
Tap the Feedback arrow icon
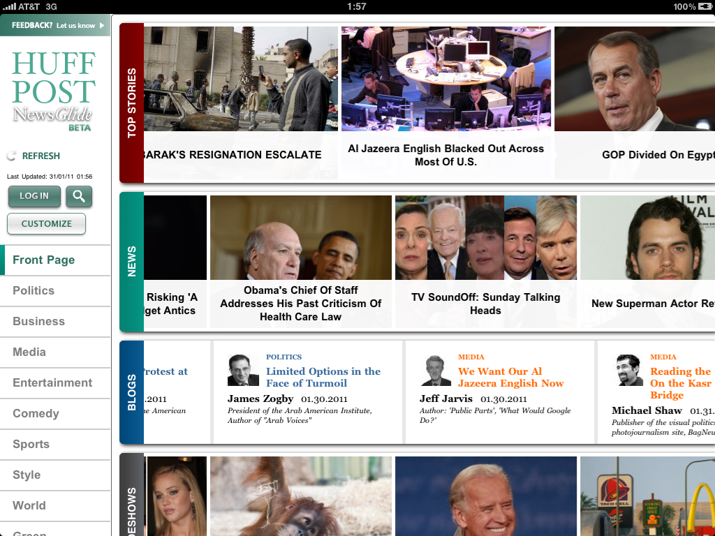pyautogui.click(x=102, y=26)
